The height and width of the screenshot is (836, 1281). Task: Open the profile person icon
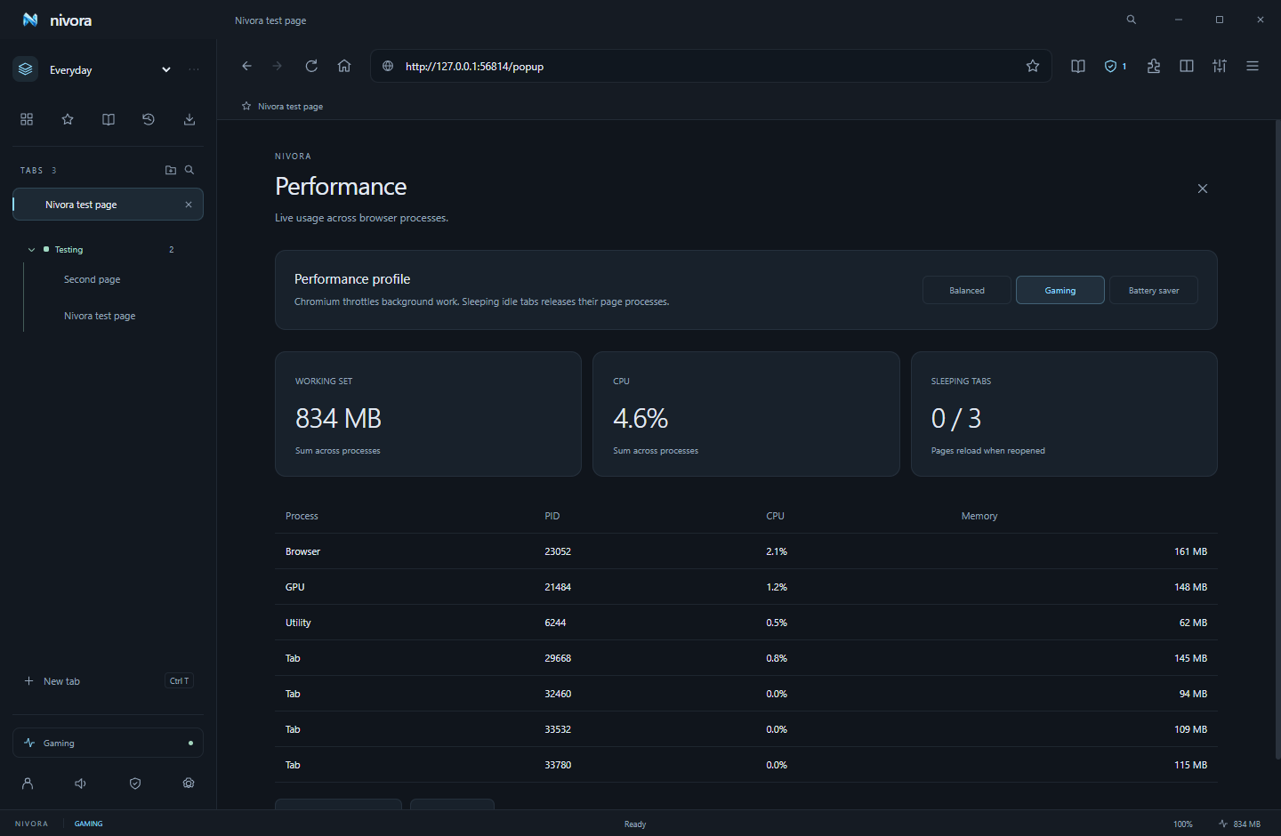tap(28, 784)
